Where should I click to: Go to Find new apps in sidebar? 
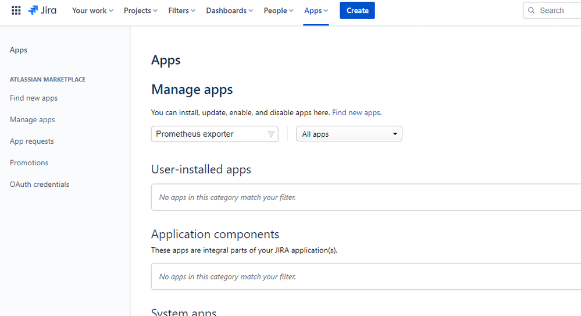coord(34,98)
